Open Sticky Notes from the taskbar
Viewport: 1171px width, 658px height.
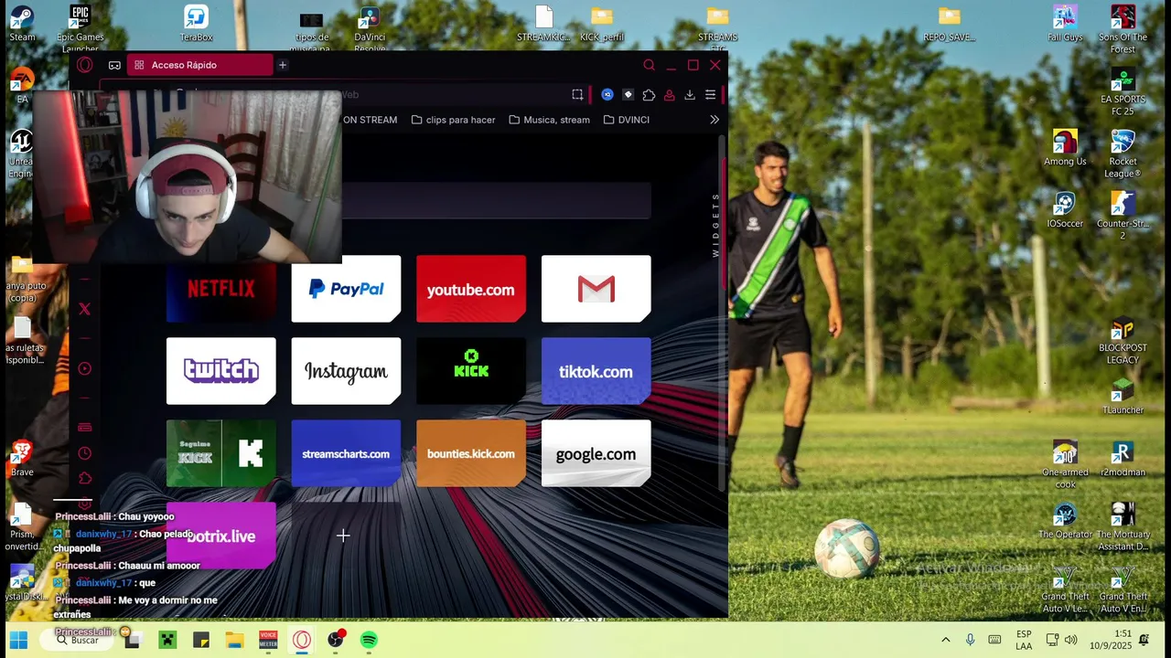tap(200, 640)
